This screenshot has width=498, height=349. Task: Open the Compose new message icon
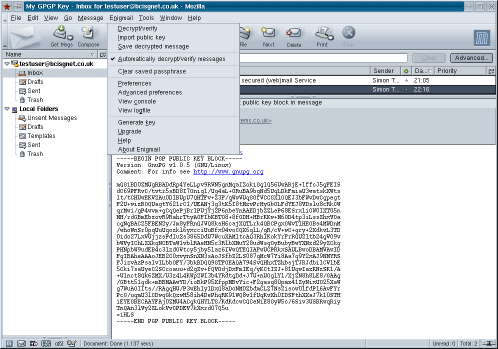click(87, 32)
